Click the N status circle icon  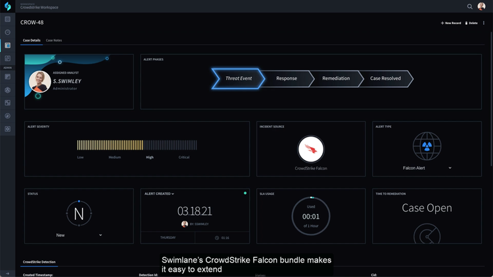(x=79, y=213)
